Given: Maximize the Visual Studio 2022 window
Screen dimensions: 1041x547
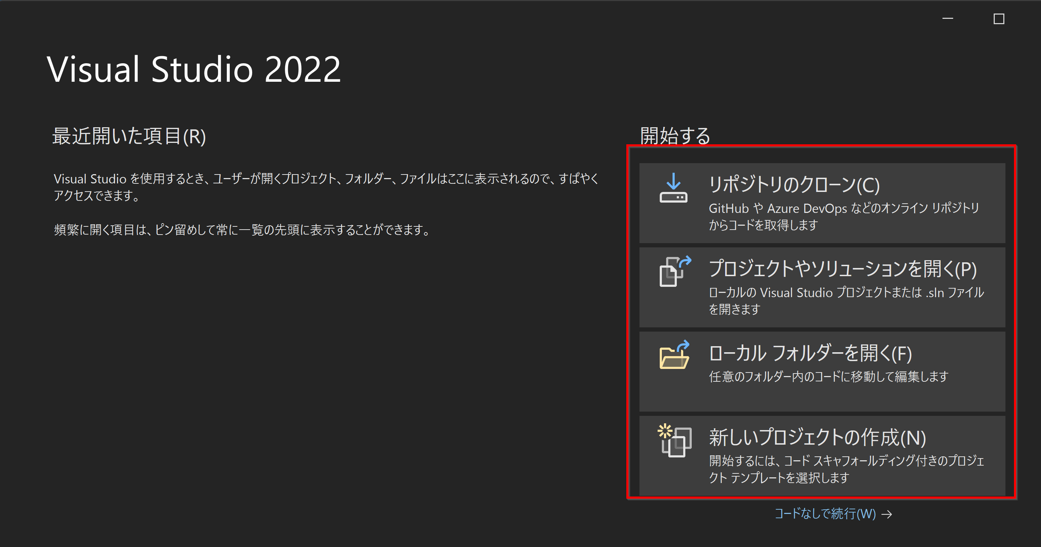Looking at the screenshot, I should click(x=999, y=18).
